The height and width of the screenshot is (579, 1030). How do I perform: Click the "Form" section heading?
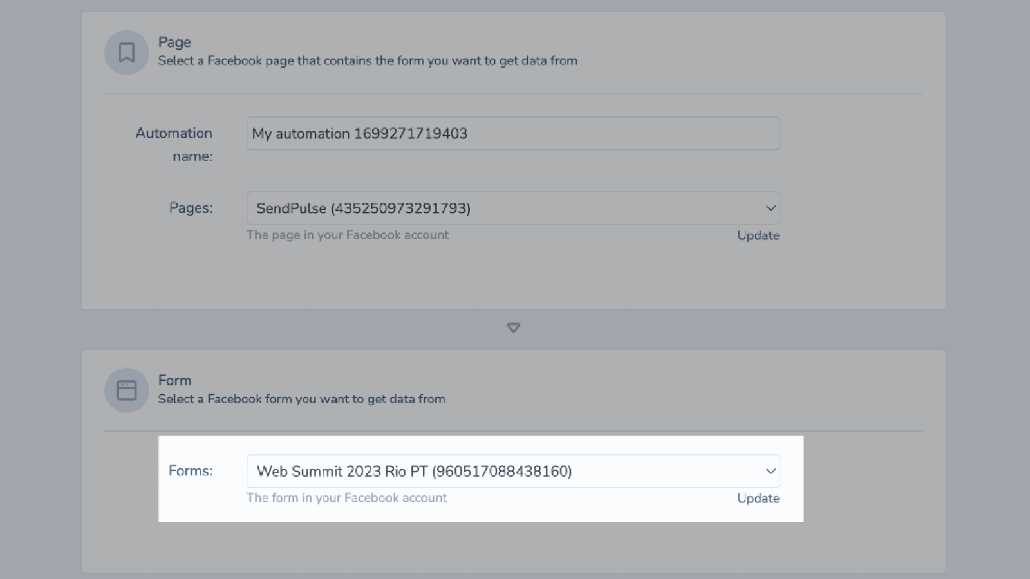(174, 380)
